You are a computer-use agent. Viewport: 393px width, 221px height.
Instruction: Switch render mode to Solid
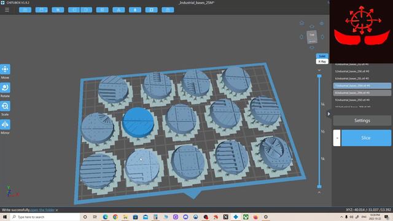pyautogui.click(x=322, y=56)
